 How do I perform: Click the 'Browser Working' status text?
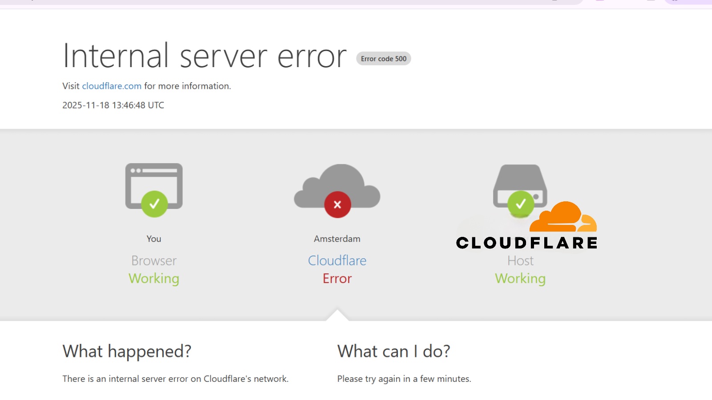(154, 269)
